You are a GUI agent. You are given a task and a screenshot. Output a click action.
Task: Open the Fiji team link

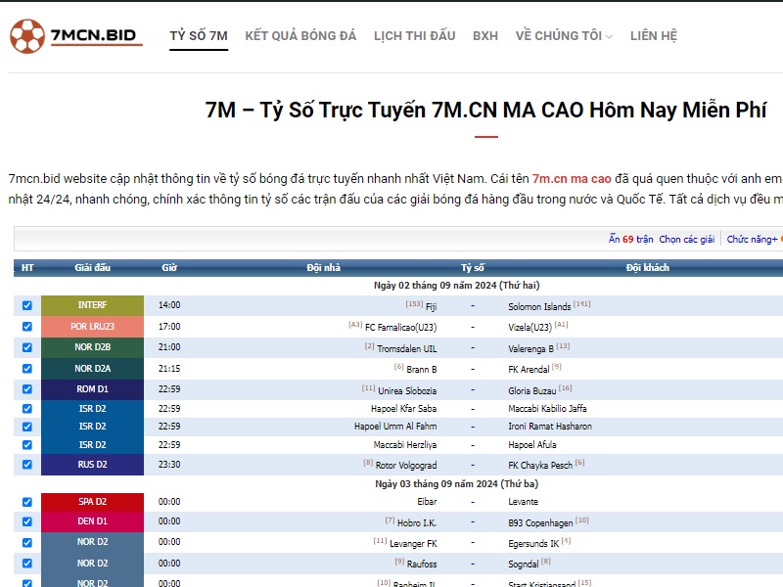431,307
